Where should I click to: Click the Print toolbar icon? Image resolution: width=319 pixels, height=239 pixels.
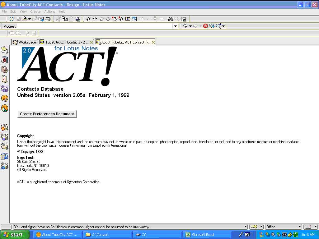click(x=48, y=19)
